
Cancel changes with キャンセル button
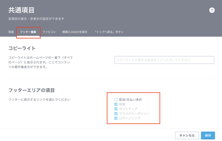[187, 135]
